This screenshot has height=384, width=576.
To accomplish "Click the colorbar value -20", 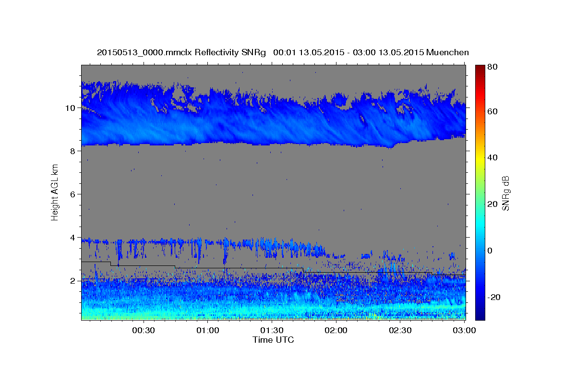I will 493,297.
